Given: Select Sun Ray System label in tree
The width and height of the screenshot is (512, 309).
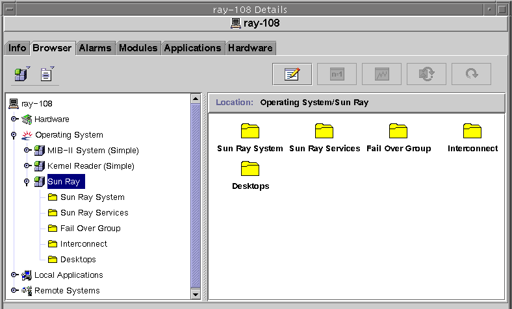Looking at the screenshot, I should 92,197.
